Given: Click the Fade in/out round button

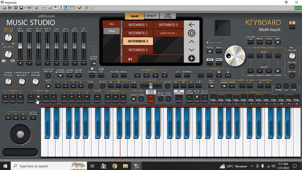Looking at the screenshot, I should point(168,99).
